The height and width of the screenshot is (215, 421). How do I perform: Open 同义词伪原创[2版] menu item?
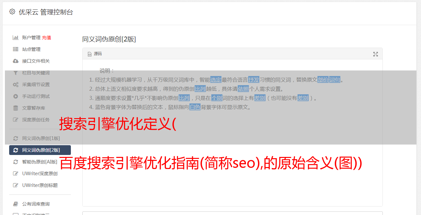[x=40, y=150]
